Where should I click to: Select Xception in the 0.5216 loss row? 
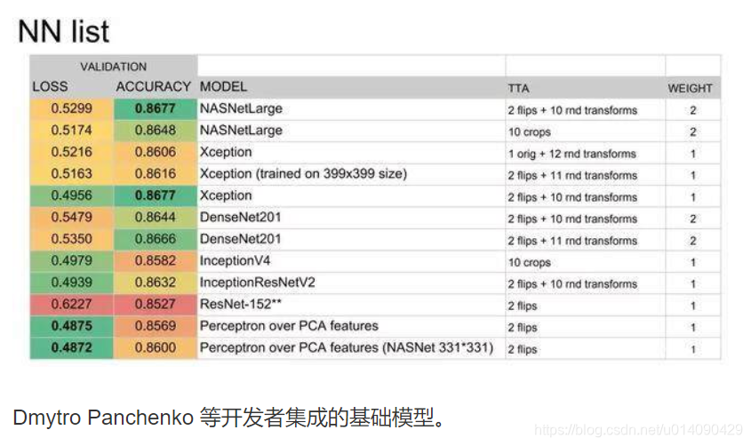pyautogui.click(x=226, y=153)
